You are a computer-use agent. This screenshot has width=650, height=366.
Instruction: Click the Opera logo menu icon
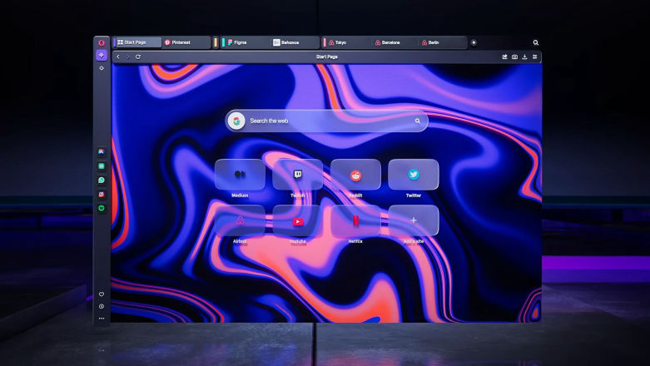(102, 42)
